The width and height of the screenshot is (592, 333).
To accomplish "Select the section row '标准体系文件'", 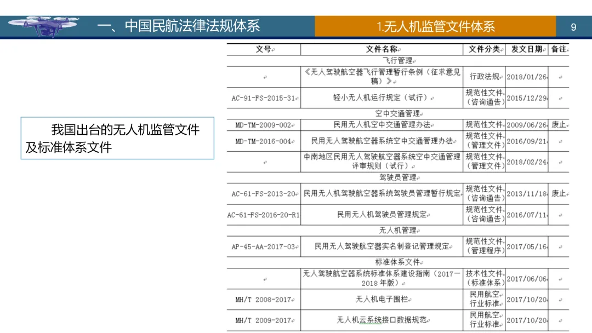I will (x=398, y=262).
